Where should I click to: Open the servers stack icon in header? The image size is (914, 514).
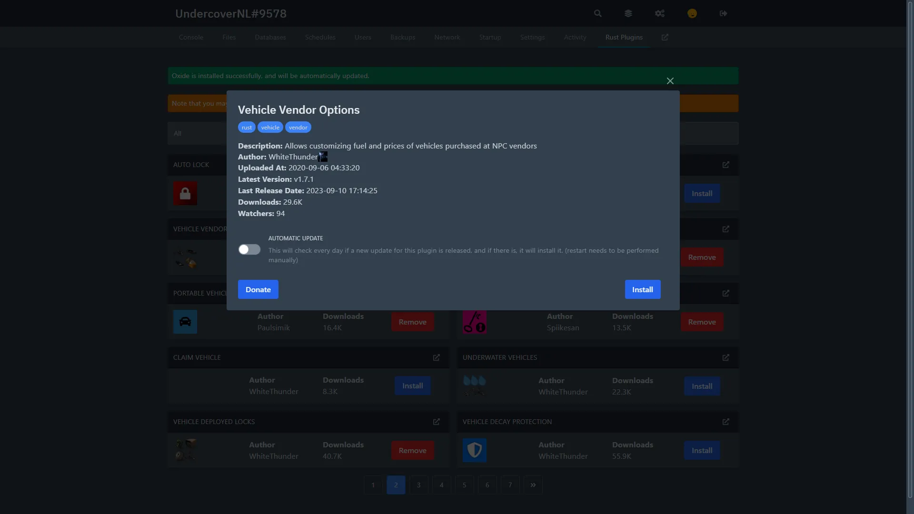[x=628, y=13]
